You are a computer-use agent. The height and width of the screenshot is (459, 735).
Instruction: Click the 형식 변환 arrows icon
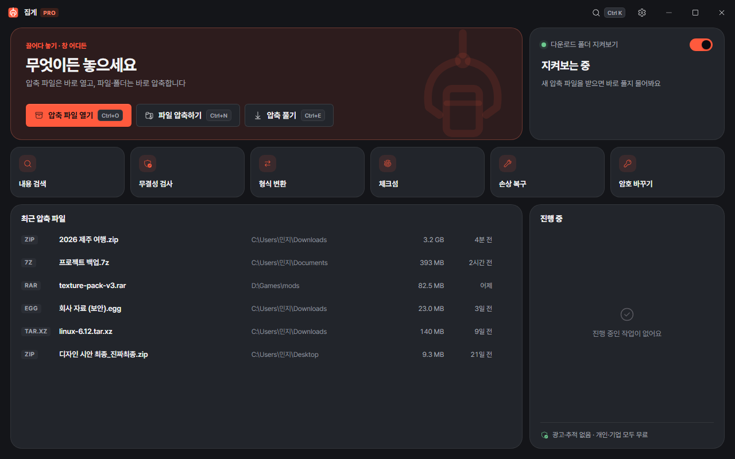268,164
